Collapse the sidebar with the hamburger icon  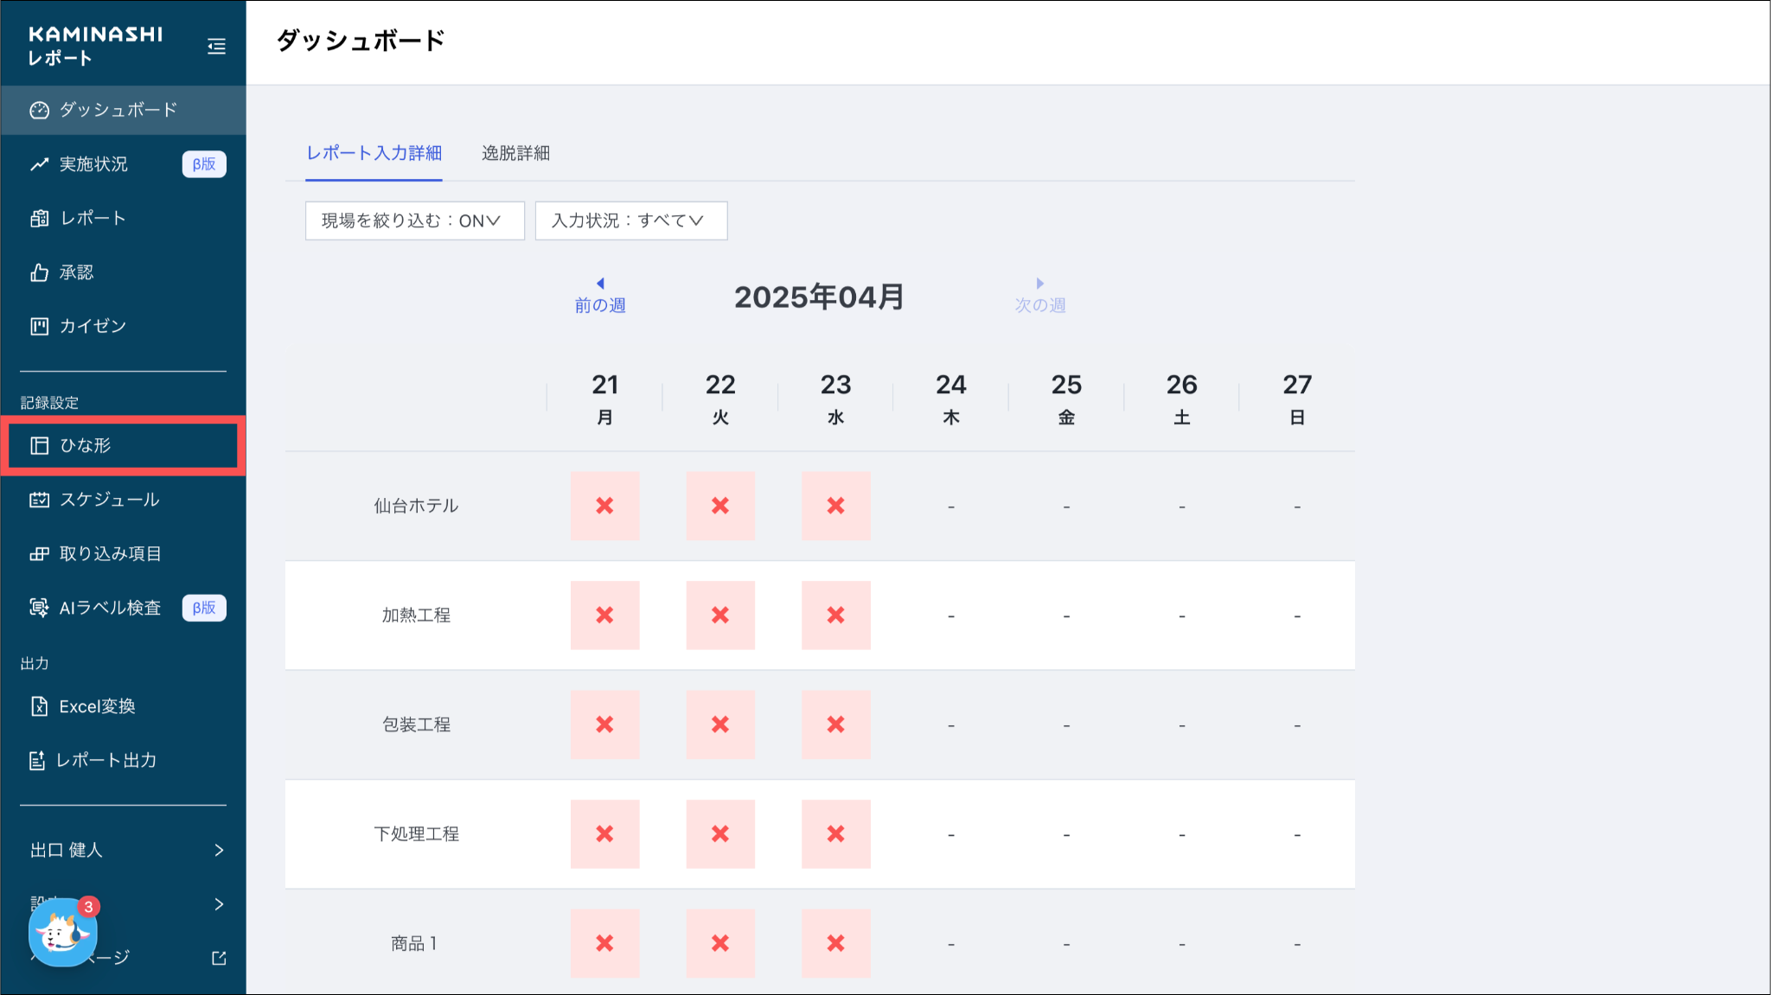216,47
